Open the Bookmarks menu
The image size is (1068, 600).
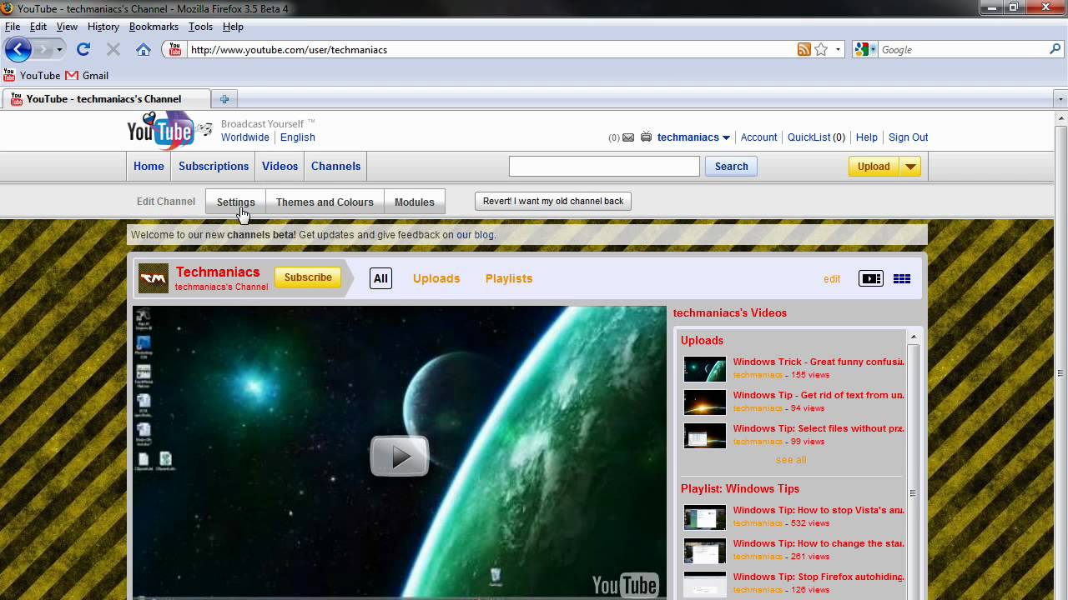point(154,27)
